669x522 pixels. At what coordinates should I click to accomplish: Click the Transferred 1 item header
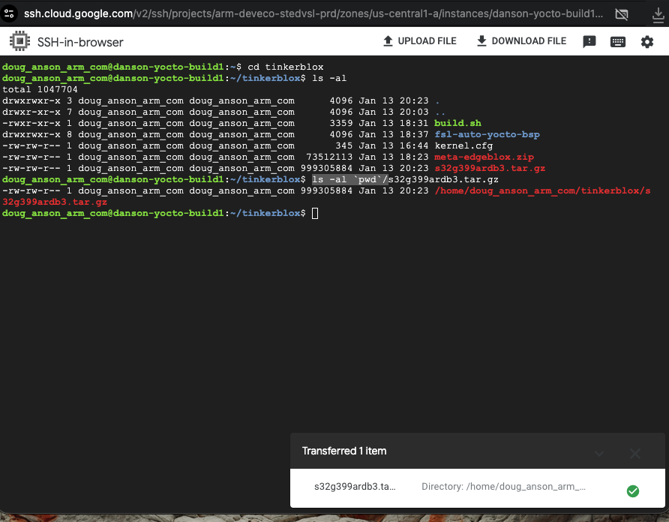point(344,451)
